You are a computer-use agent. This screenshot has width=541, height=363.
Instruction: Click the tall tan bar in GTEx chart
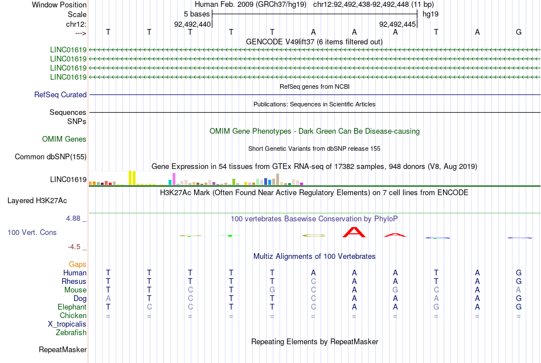tap(278, 180)
